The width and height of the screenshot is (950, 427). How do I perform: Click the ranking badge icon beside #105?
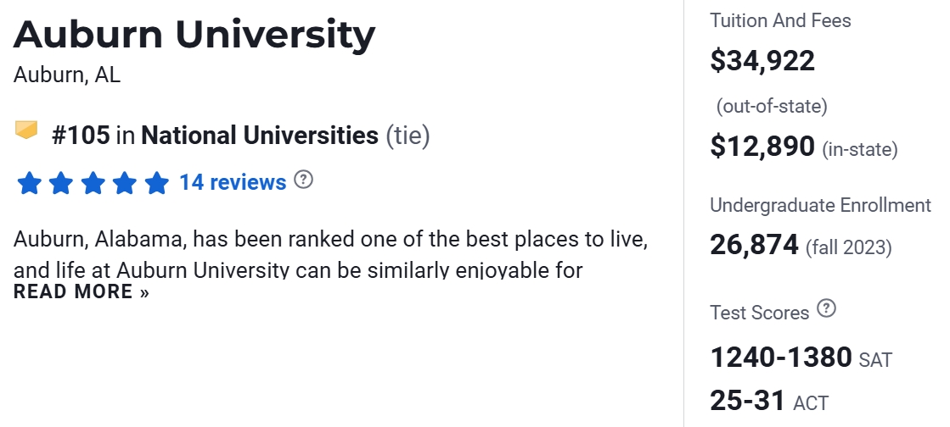point(26,130)
